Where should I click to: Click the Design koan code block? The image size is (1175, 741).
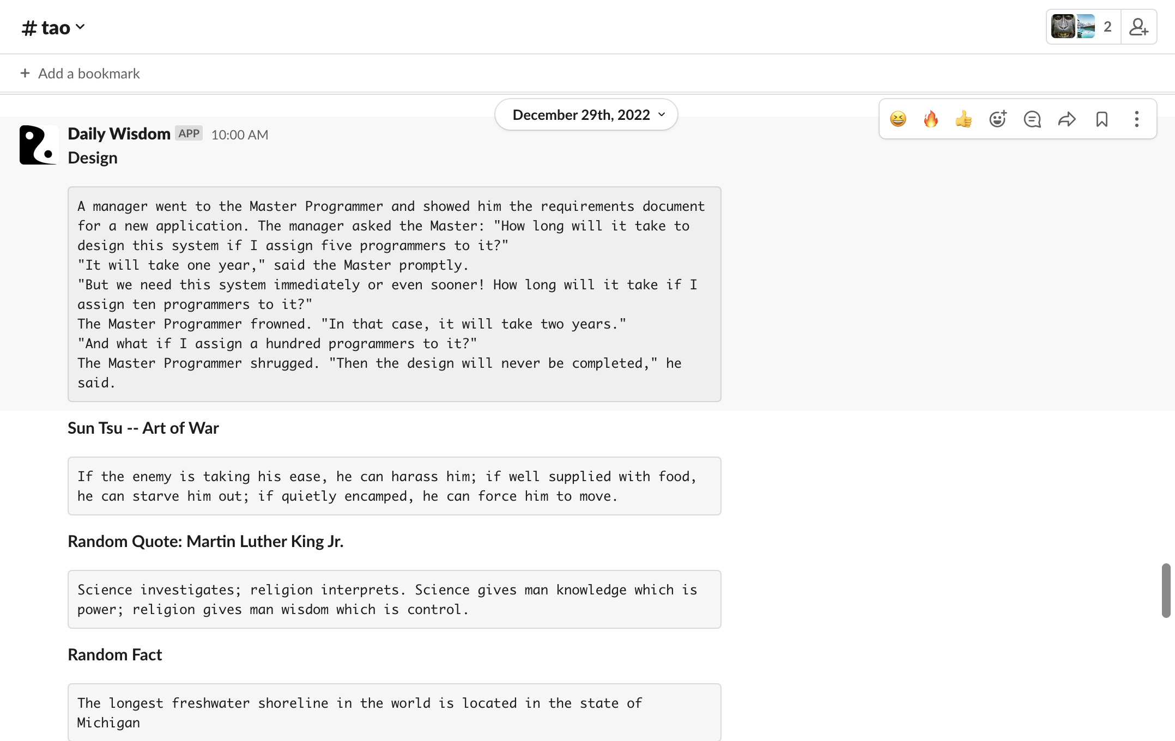pos(394,294)
